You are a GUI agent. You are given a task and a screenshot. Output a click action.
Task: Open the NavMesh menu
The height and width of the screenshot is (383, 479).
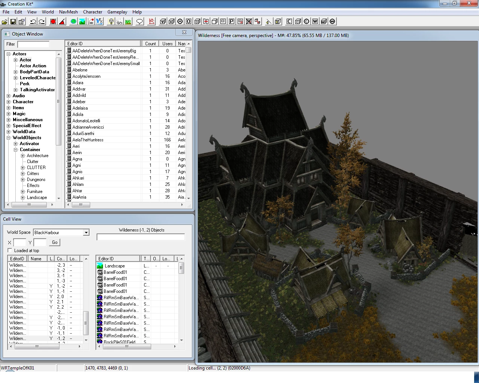click(68, 12)
